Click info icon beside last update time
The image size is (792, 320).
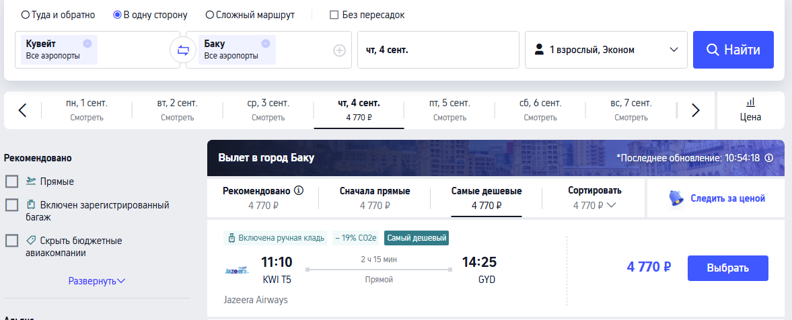pyautogui.click(x=769, y=158)
